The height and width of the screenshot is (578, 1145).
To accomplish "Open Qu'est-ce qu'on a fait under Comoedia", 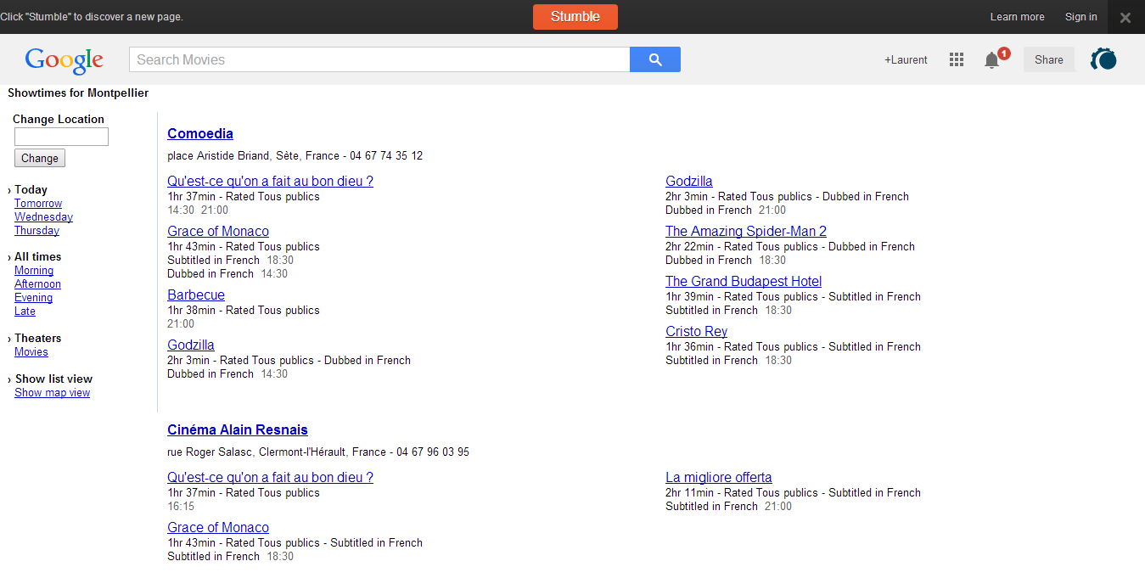I will click(x=270, y=181).
